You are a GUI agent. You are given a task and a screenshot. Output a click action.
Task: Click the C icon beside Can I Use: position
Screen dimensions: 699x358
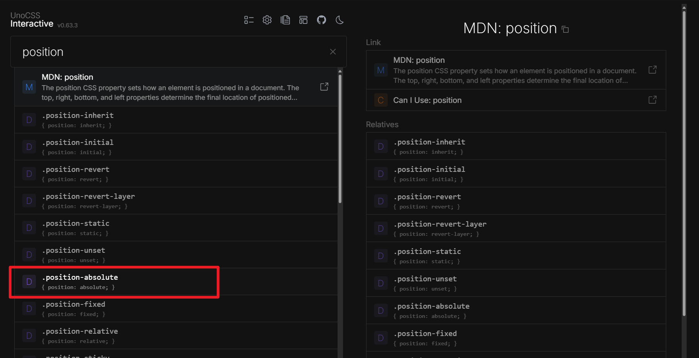(x=381, y=100)
